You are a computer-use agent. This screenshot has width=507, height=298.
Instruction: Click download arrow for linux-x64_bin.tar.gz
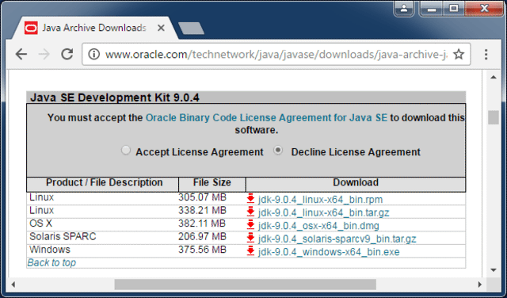coord(250,212)
